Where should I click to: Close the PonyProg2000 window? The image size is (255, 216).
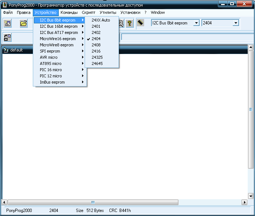tap(244, 4)
